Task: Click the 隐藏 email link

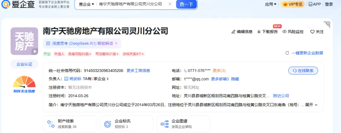Action: 235,79
